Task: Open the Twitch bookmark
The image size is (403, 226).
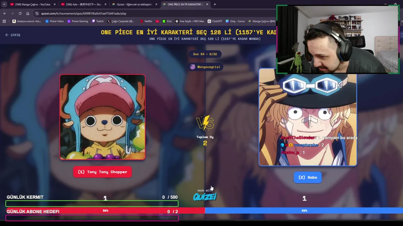Action: click(x=98, y=21)
